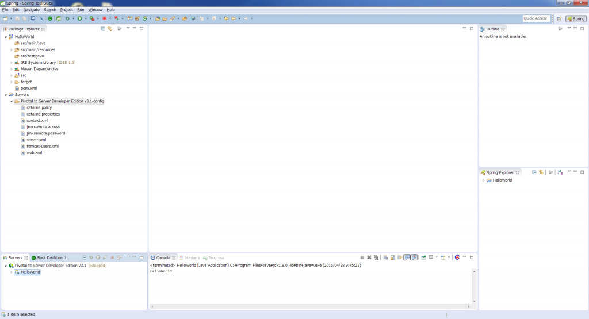Remove all terminated launches in Console
Screen dimensions: 589x319
pos(376,257)
